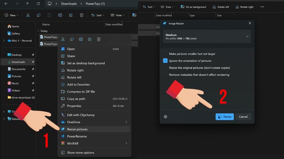
Task: Expand the WinRAR submenu arrow
Action: [126, 144]
